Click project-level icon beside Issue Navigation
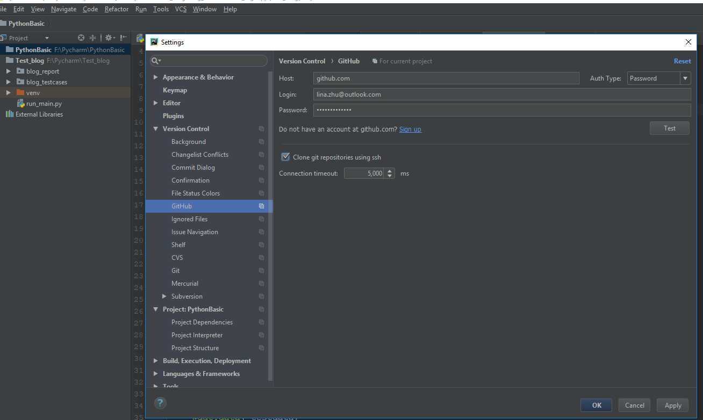 click(261, 232)
